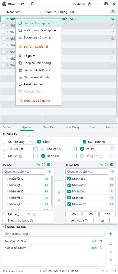Add character with THEO SAU plus icon

tap(113, 172)
